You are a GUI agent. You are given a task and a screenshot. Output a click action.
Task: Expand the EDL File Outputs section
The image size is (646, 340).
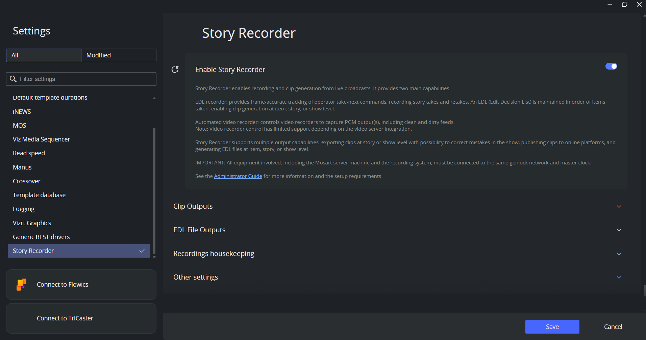619,230
